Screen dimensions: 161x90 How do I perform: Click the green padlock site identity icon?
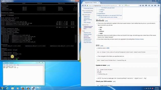point(87,5)
